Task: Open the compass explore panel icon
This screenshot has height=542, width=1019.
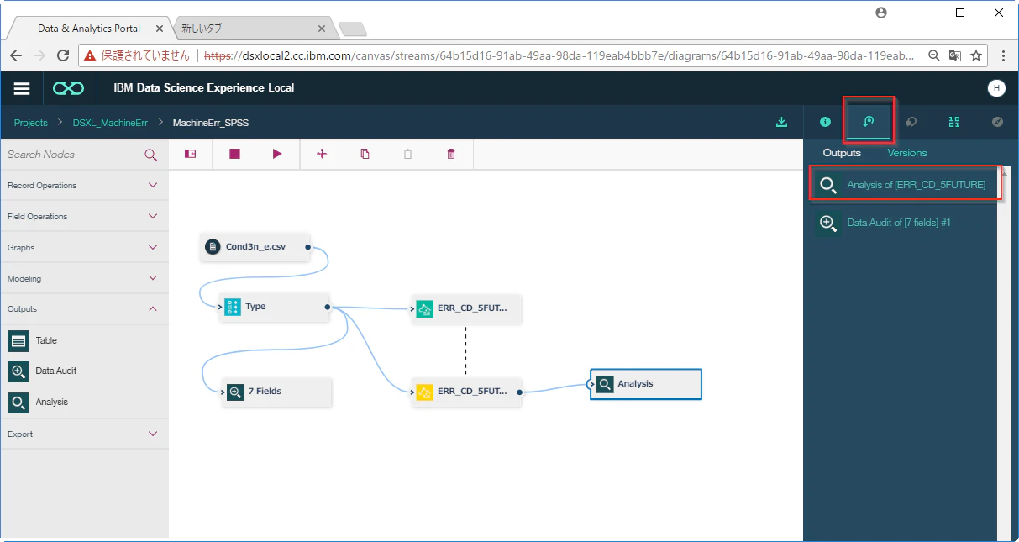Action: [997, 122]
